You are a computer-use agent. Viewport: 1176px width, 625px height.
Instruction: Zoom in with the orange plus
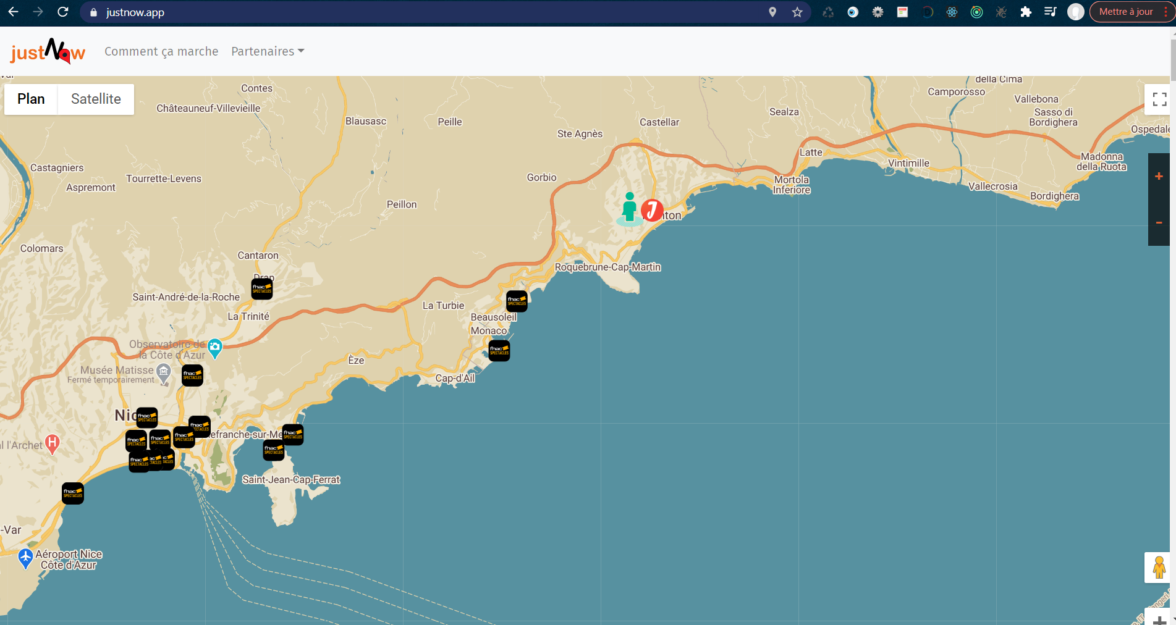click(x=1159, y=177)
